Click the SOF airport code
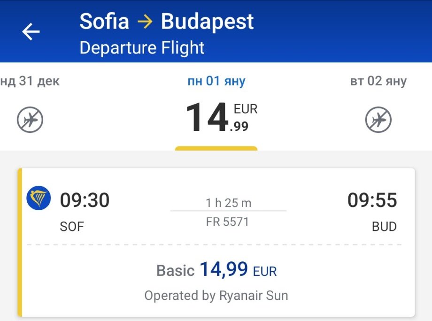Screen dimensions: 432x321 (x=72, y=227)
